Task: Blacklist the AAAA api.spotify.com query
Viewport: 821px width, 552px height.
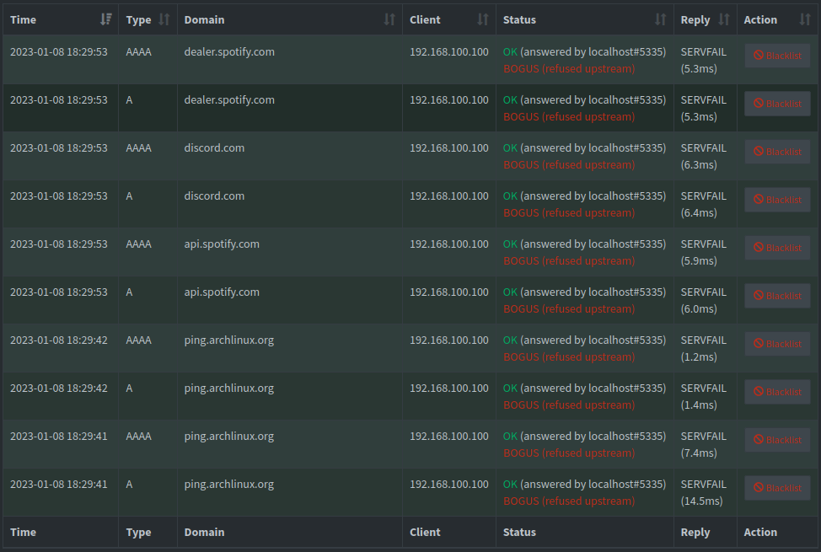Action: [x=777, y=248]
